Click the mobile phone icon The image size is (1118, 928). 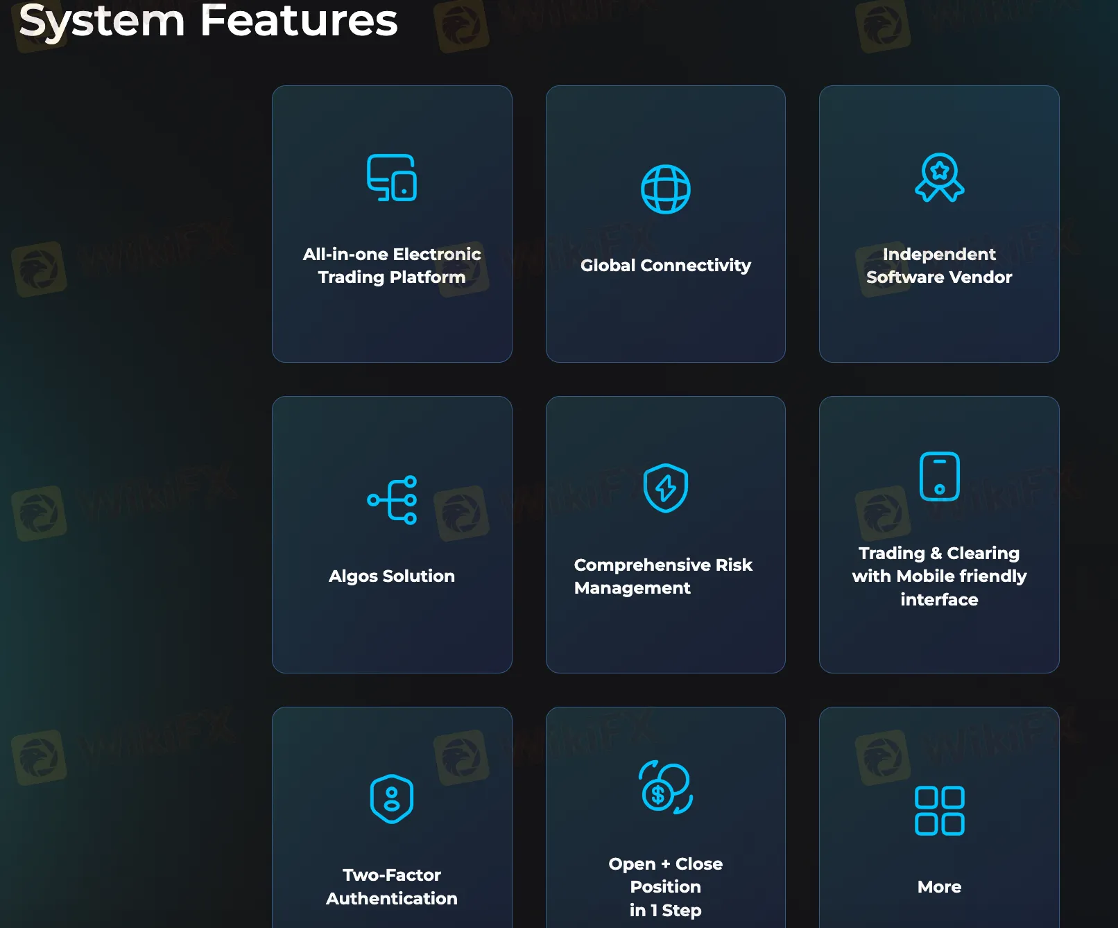tap(939, 476)
